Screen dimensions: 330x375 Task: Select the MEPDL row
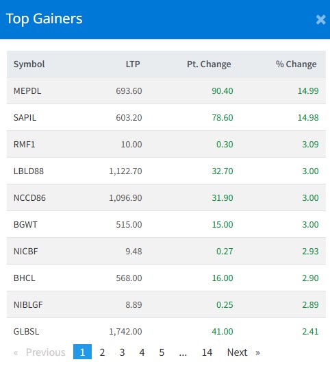tap(166, 91)
